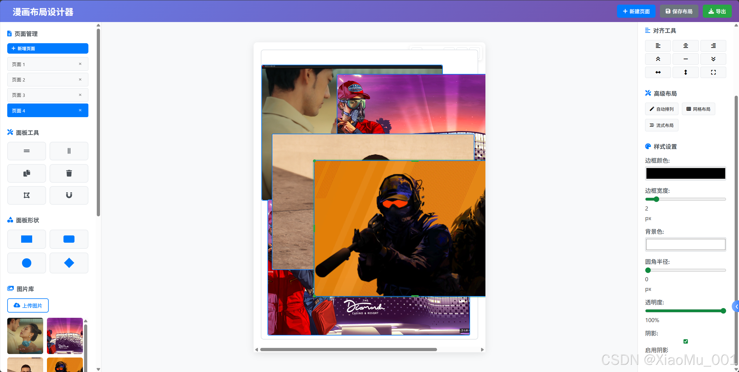Click the split vertically panel tool

click(x=69, y=151)
